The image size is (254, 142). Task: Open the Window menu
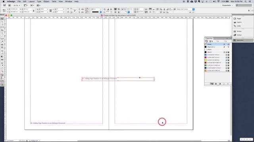pyautogui.click(x=69, y=2)
